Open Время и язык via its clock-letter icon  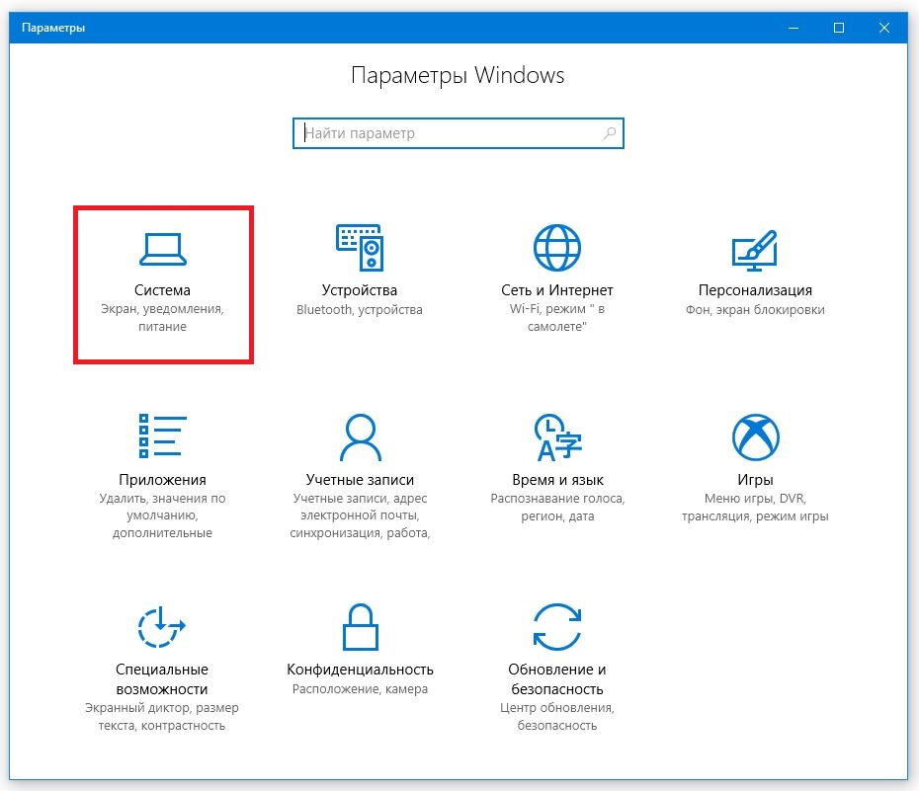tap(557, 436)
